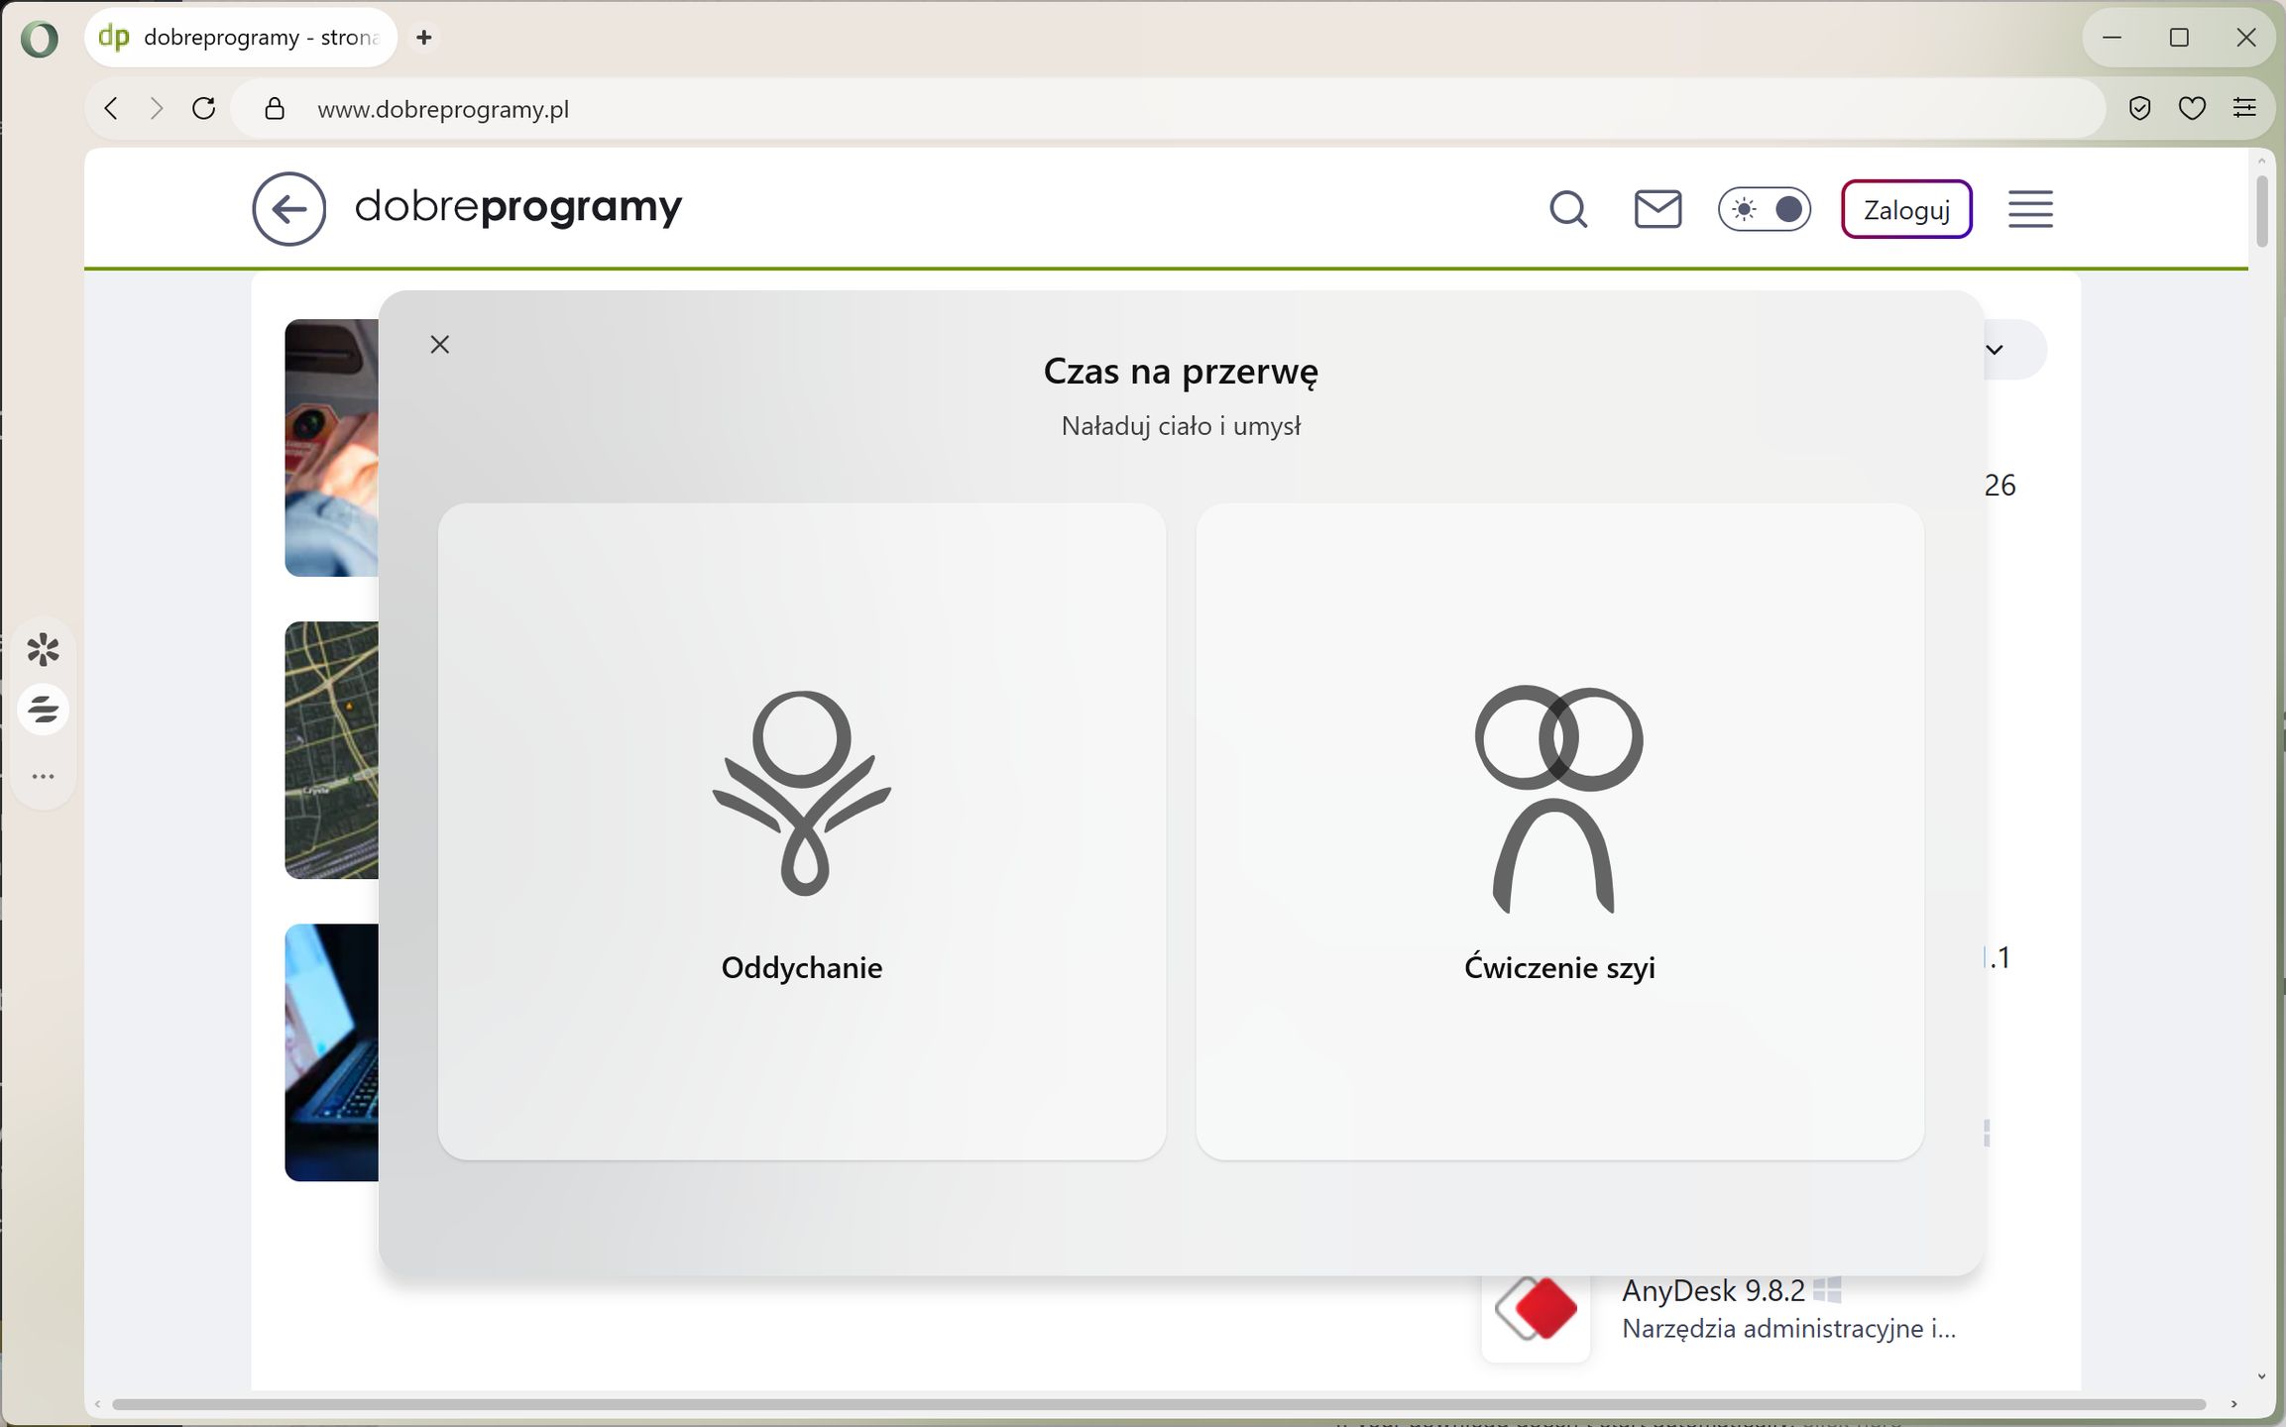Click the dobreprogramy site logo

(x=518, y=207)
